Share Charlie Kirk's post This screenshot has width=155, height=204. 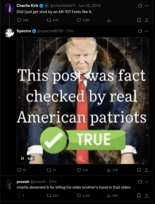[x=147, y=20]
